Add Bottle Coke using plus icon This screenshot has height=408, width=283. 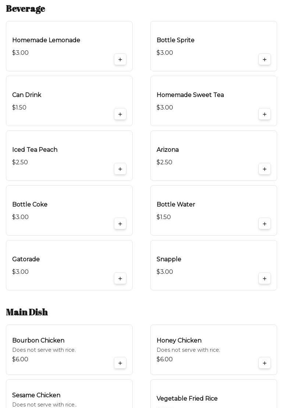120,224
